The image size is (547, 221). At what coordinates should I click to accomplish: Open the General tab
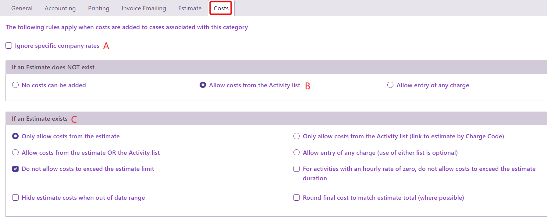click(x=22, y=8)
